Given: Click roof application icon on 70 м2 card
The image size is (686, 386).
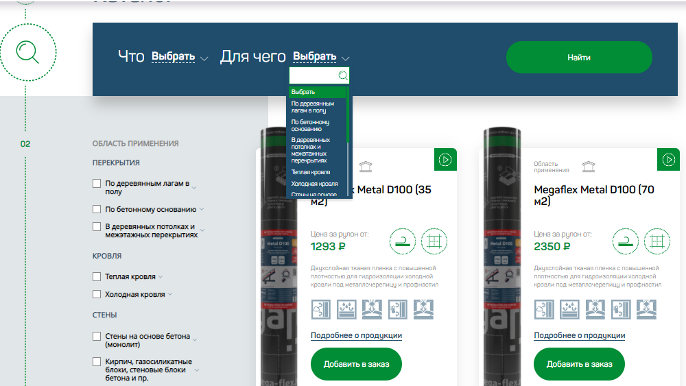Looking at the screenshot, I should pyautogui.click(x=589, y=167).
